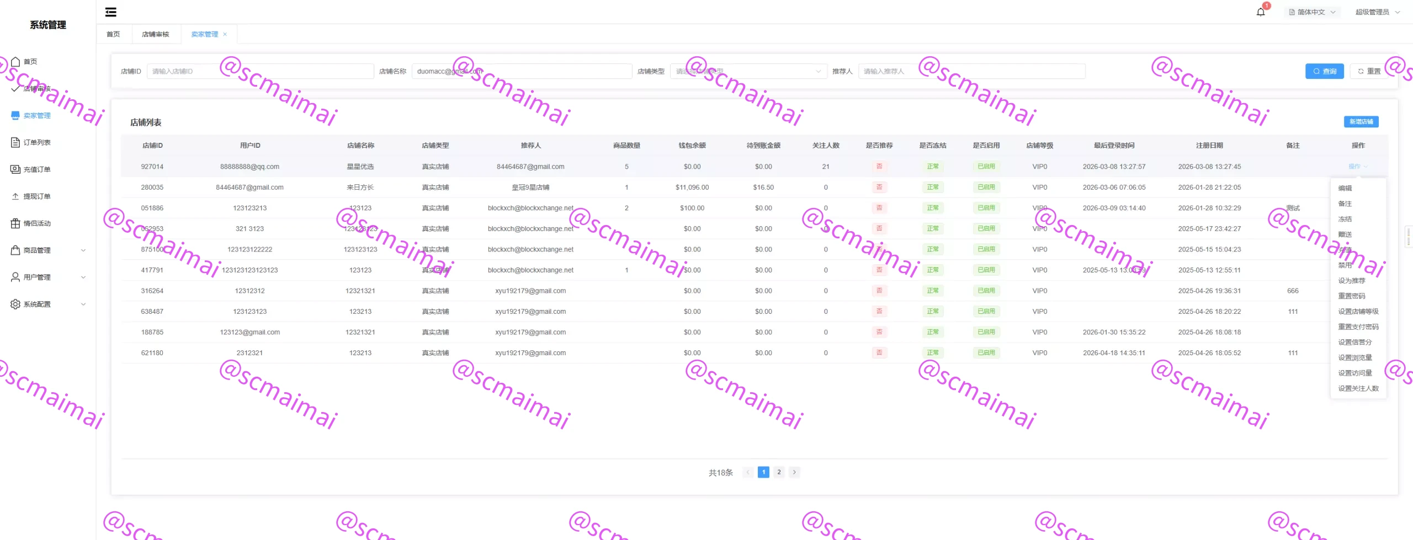
Task: Click the 重置 reset button
Action: coord(1369,72)
